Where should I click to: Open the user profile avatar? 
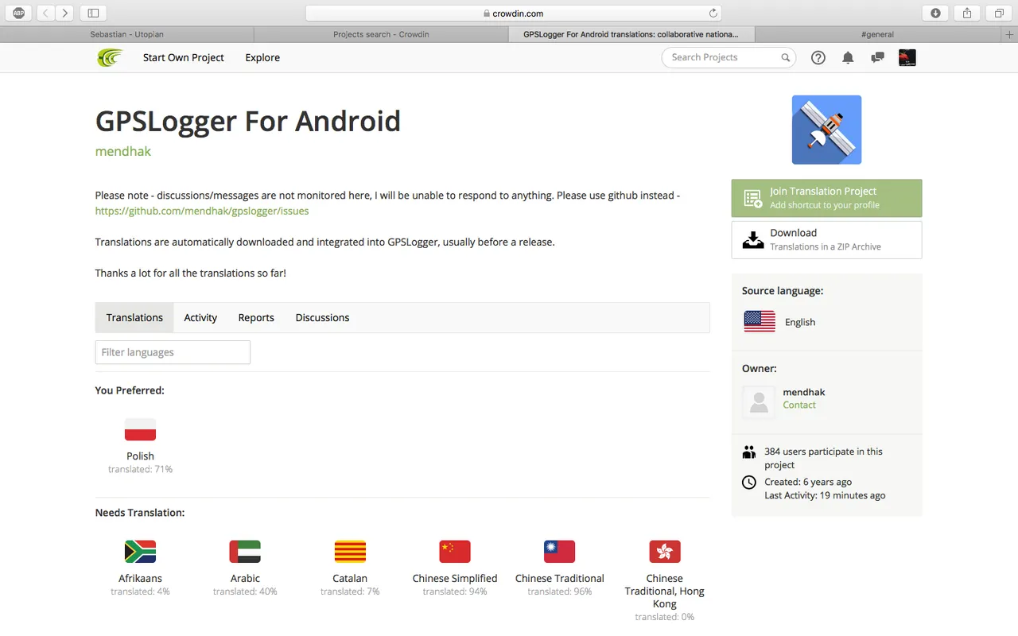(907, 57)
